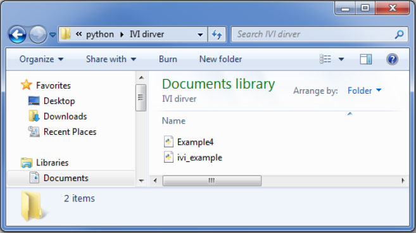Viewport: 416px width, 233px height.
Task: Select Libraries in navigation pane
Action: point(53,163)
